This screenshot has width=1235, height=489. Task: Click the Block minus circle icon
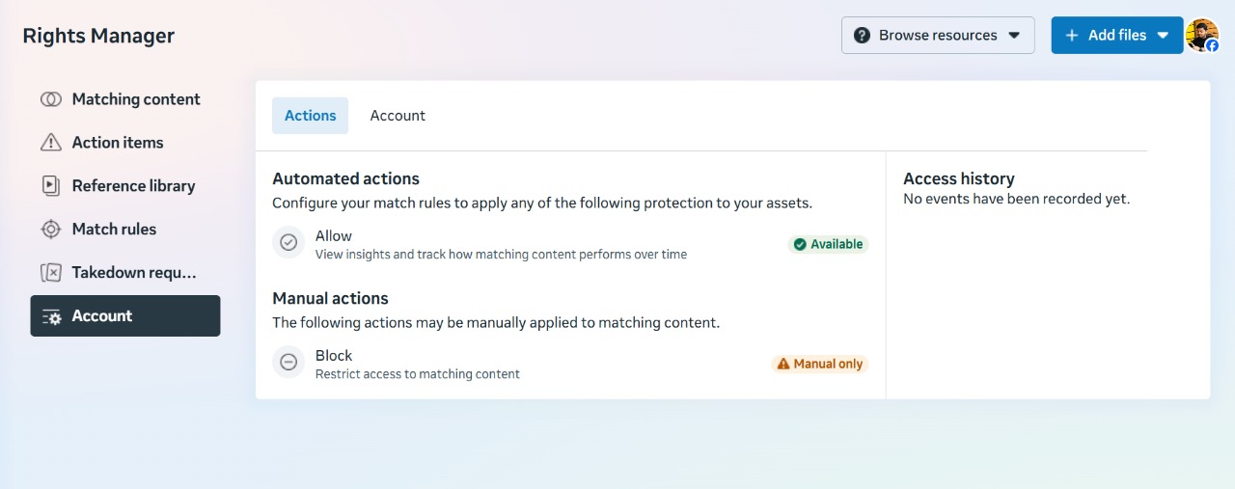(x=288, y=363)
